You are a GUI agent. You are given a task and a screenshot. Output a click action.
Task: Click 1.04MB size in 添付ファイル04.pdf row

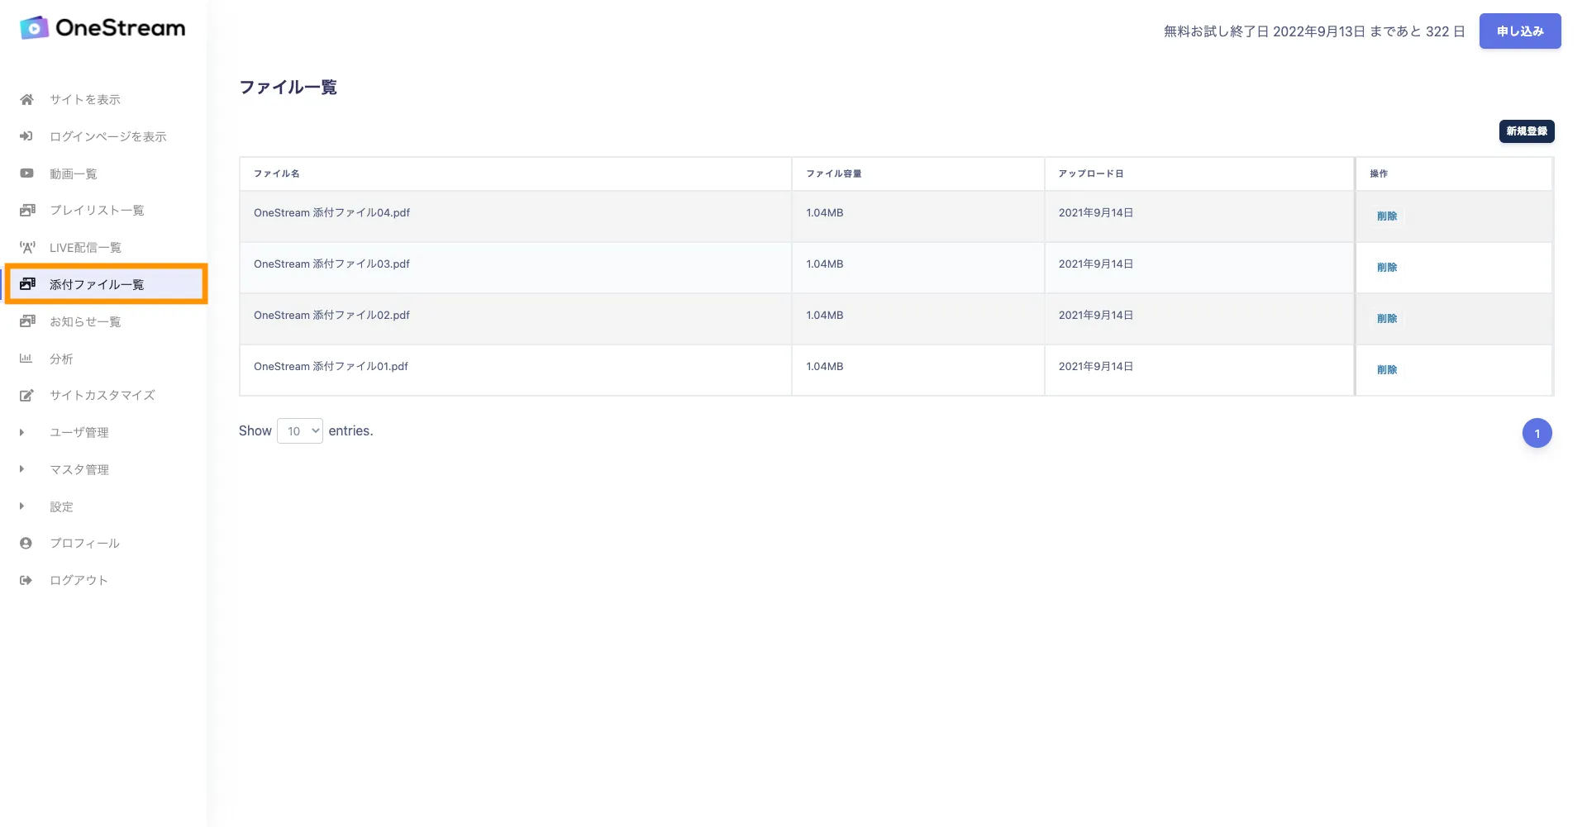[825, 212]
